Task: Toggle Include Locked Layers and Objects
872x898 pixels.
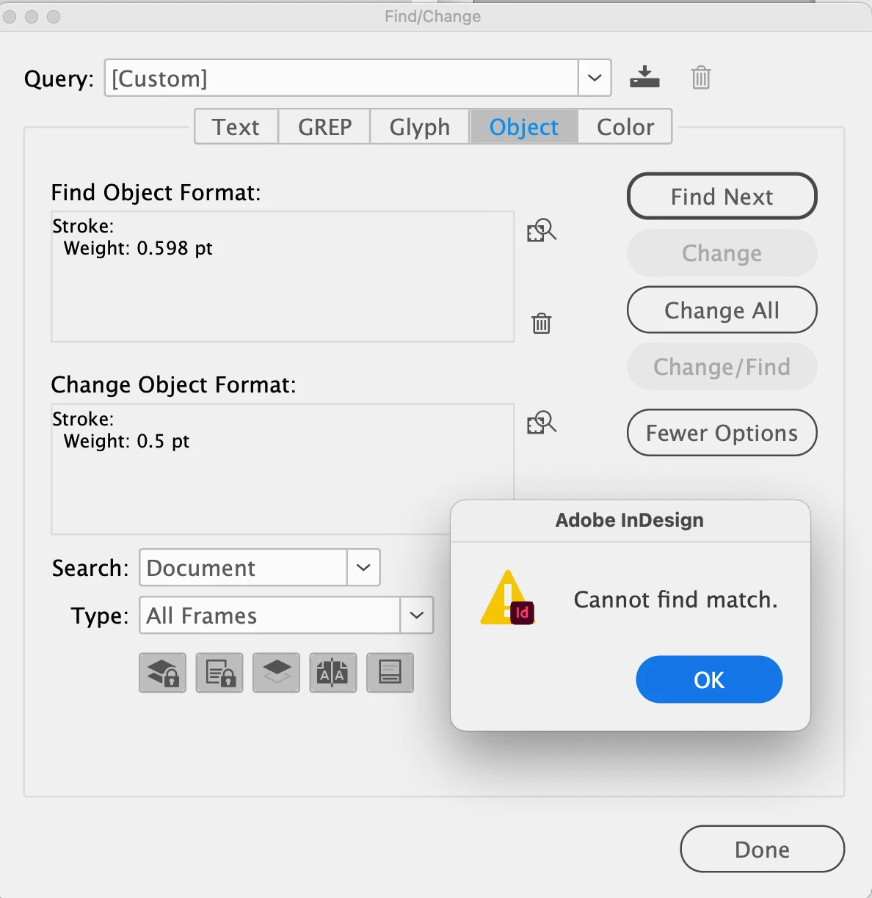Action: [162, 673]
